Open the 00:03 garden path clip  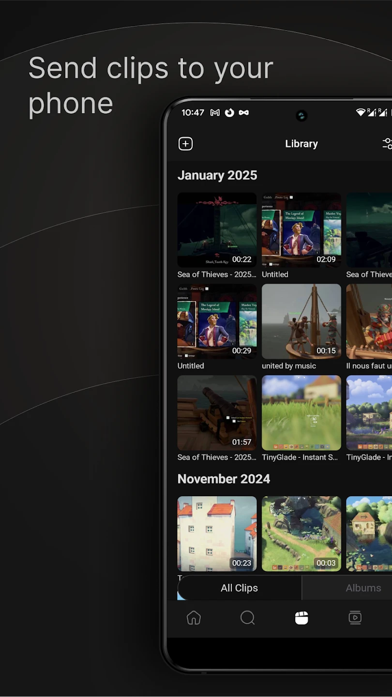click(301, 533)
